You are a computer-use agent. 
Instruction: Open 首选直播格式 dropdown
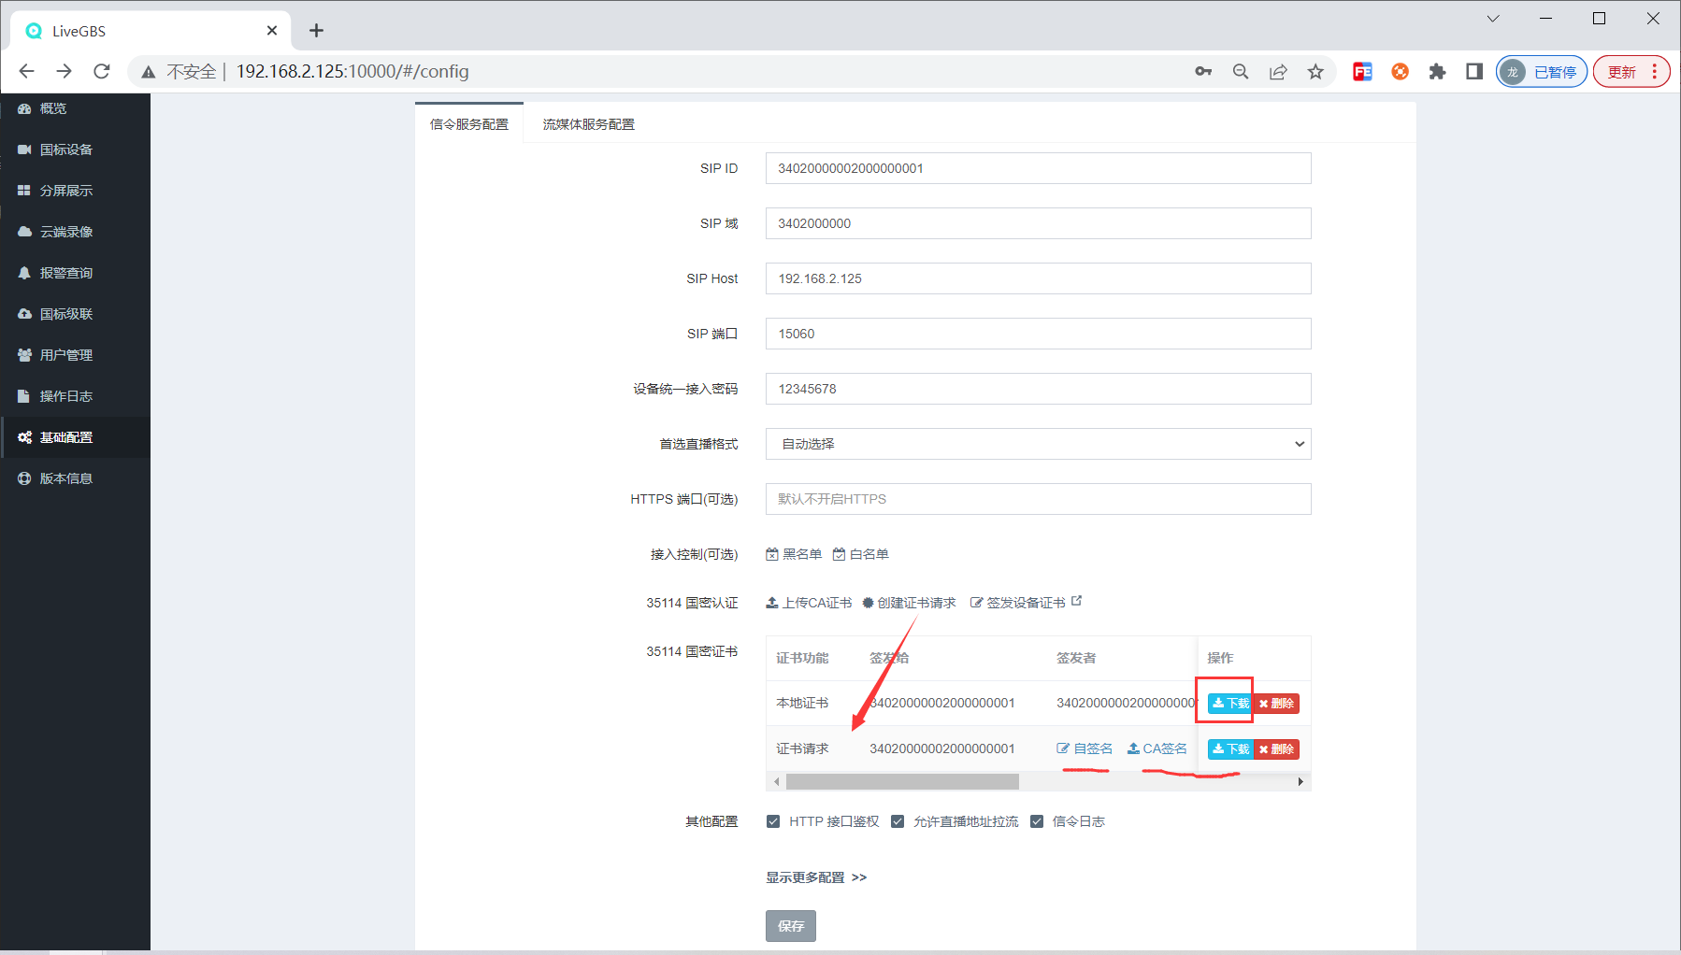coord(1039,444)
